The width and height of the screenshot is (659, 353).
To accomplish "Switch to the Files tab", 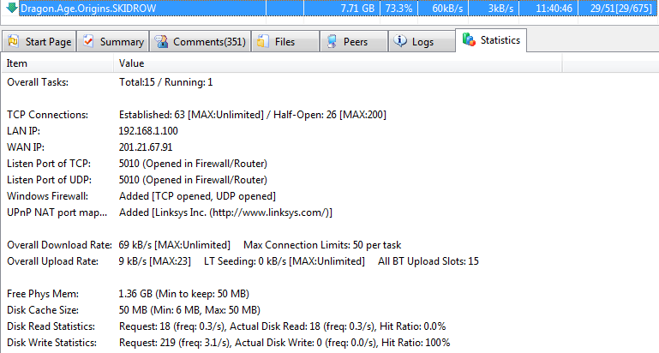I will coord(285,42).
